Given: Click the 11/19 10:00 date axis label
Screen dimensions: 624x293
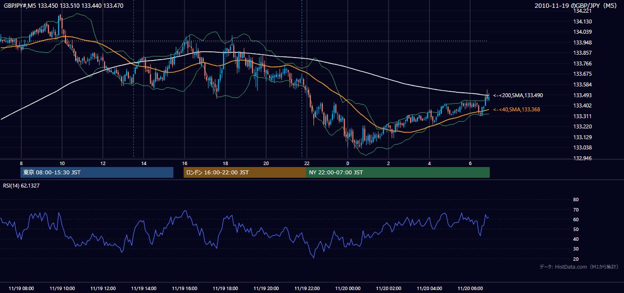Looking at the screenshot, I should [62, 289].
